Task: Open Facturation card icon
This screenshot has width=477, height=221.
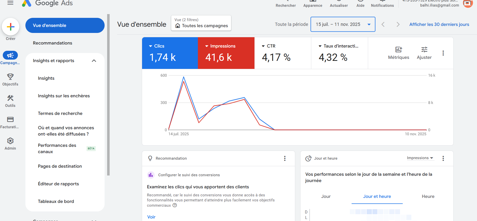Action: pos(10,119)
